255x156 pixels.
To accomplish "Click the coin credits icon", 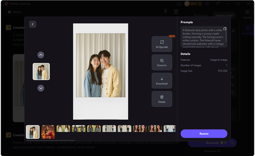I will pyautogui.click(x=187, y=4).
